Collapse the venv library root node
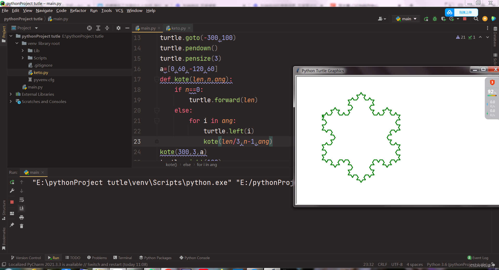 click(x=17, y=43)
